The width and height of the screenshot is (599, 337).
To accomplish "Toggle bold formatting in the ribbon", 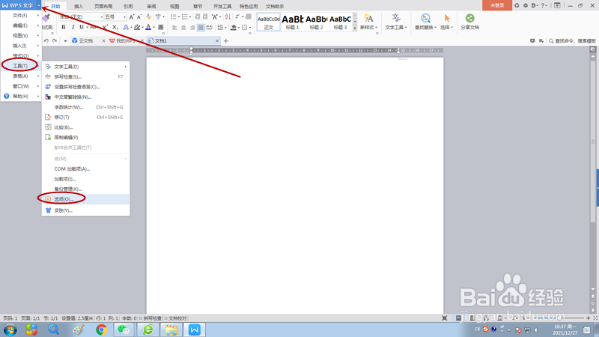I will 64,27.
